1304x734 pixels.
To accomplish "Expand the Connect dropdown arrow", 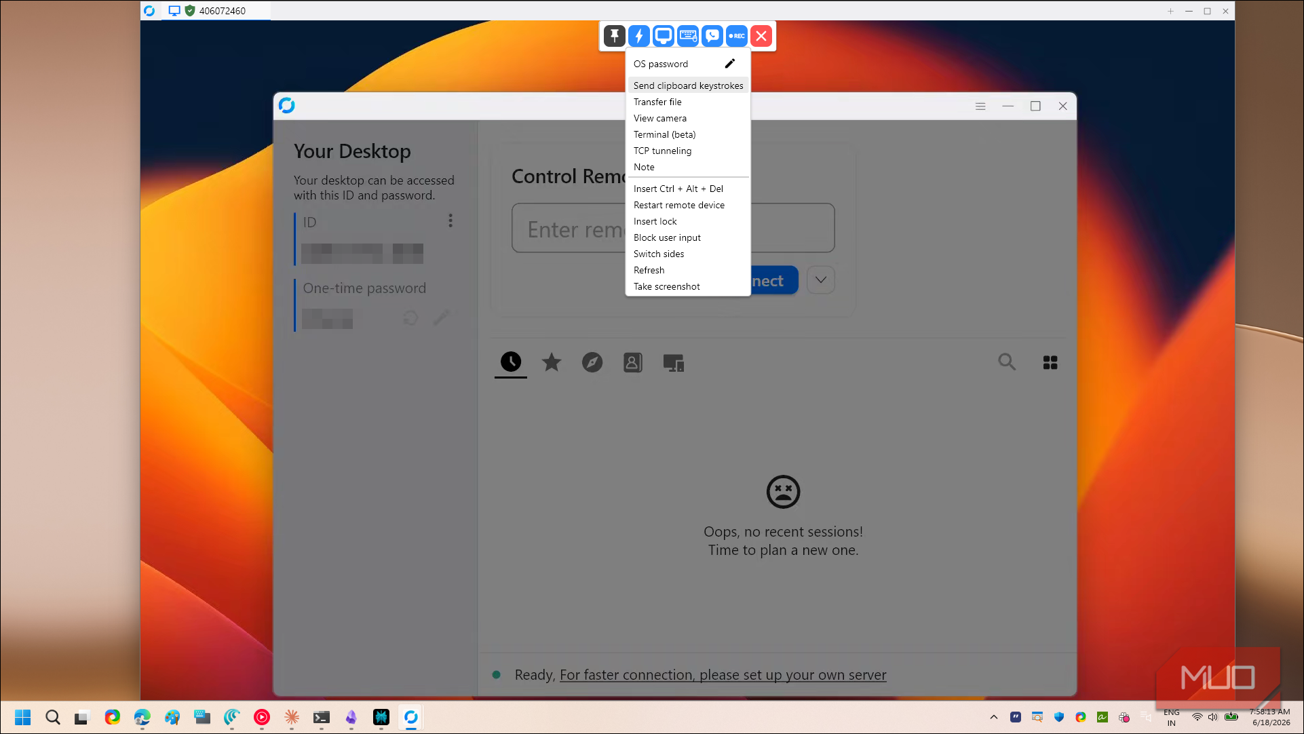I will click(x=820, y=280).
